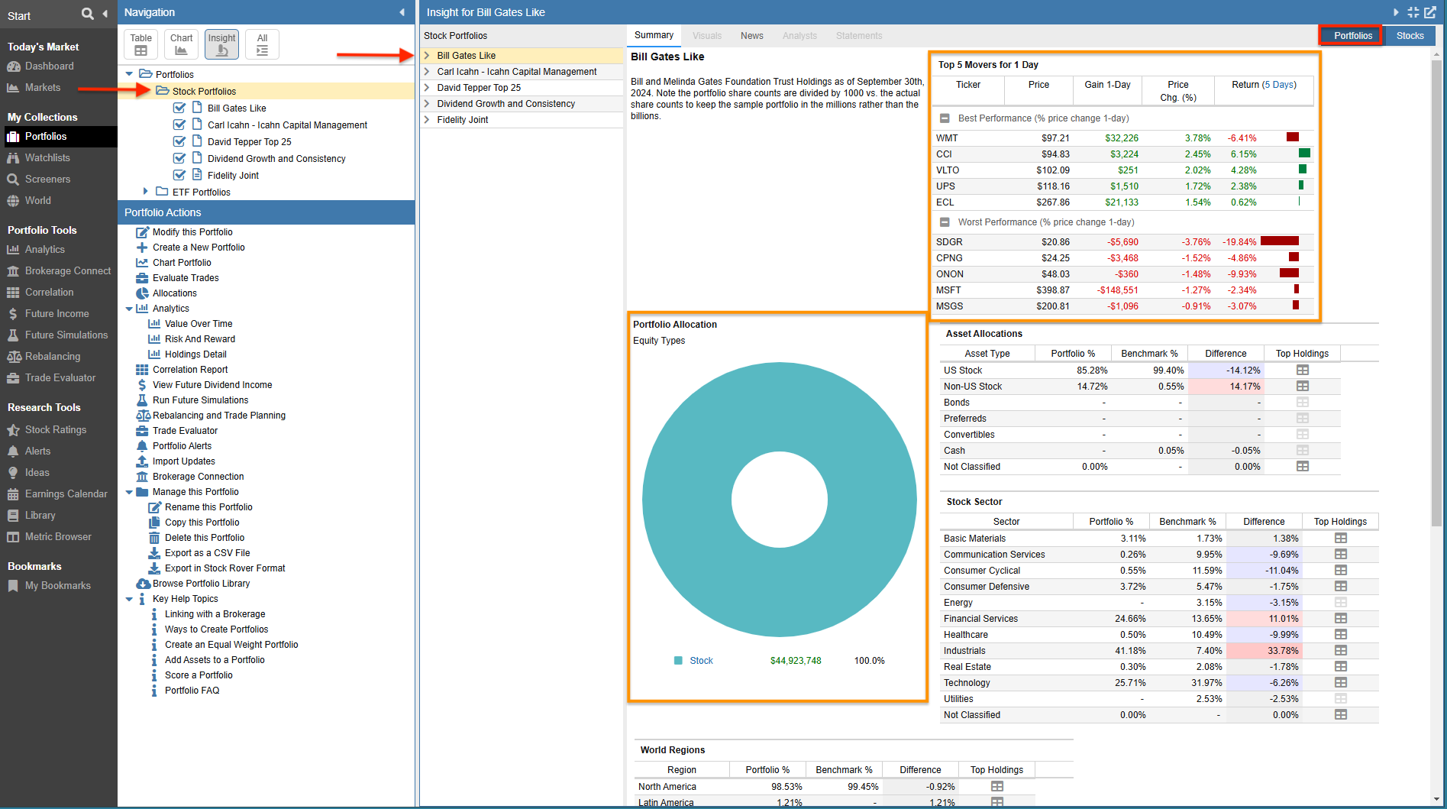Open Watchlists in the sidebar
Image resolution: width=1447 pixels, height=809 pixels.
47,158
